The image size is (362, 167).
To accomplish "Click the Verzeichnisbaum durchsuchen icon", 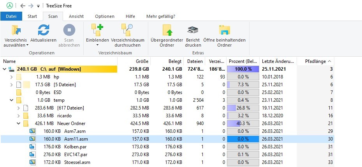I will (x=127, y=30).
